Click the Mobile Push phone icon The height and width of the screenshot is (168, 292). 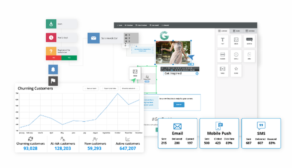(219, 126)
